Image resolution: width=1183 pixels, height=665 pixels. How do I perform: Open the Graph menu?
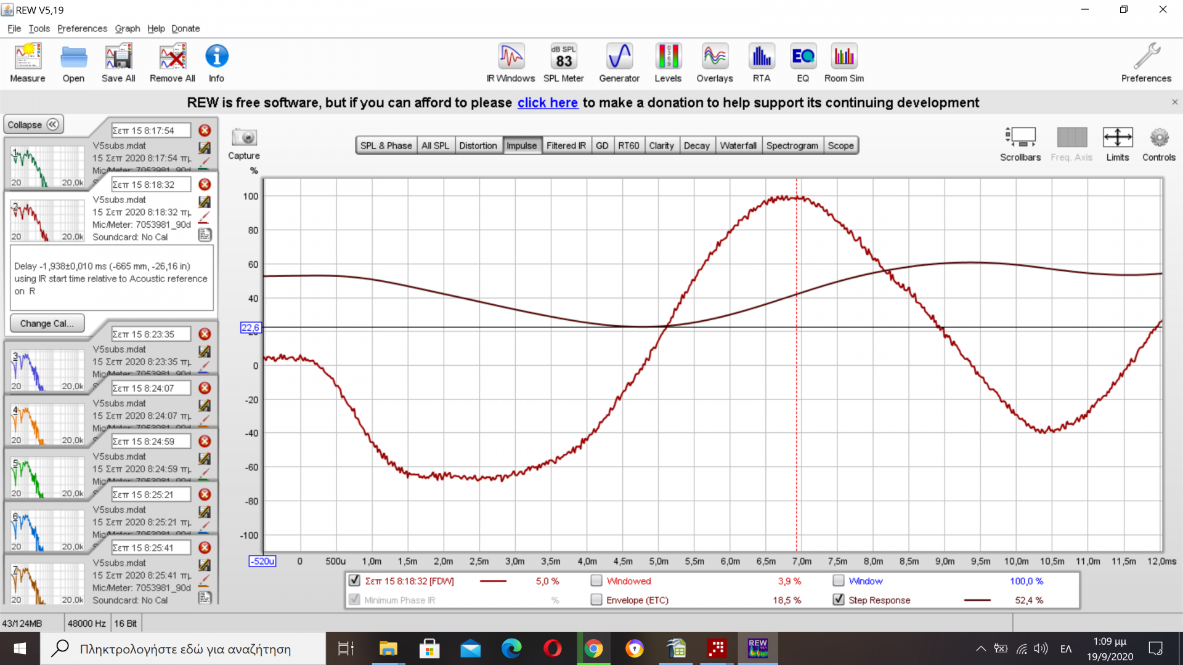coord(127,28)
